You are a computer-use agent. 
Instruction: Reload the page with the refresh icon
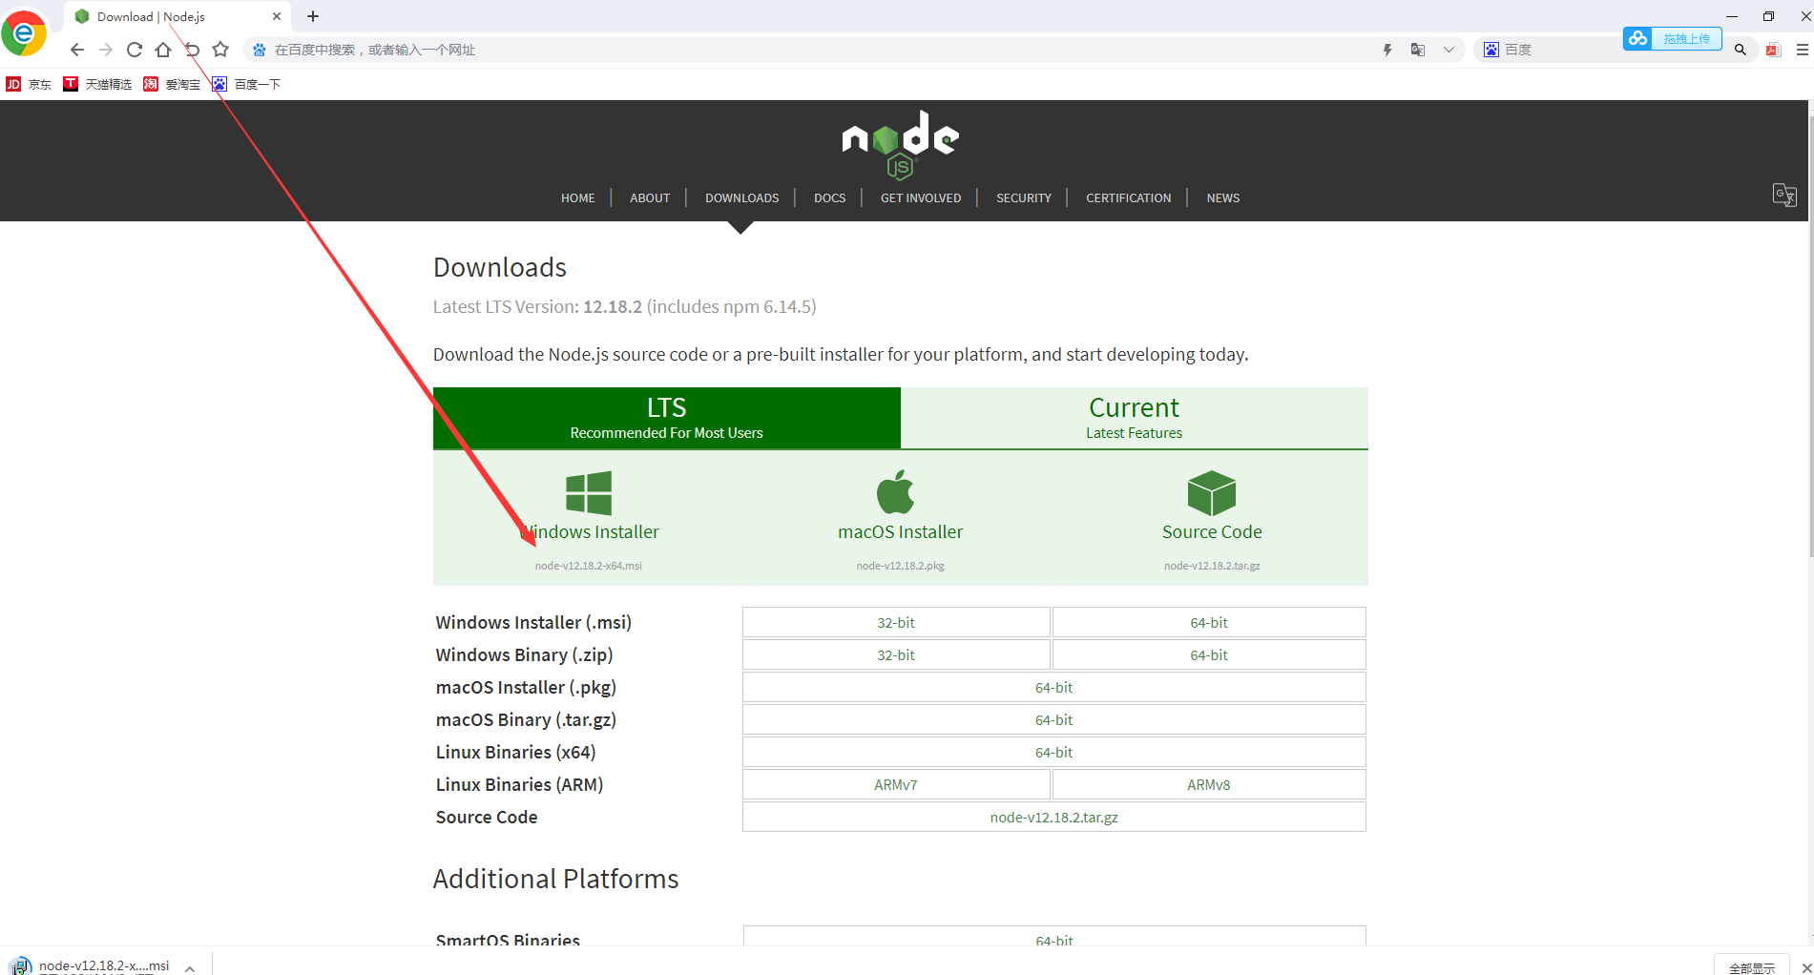coord(135,50)
